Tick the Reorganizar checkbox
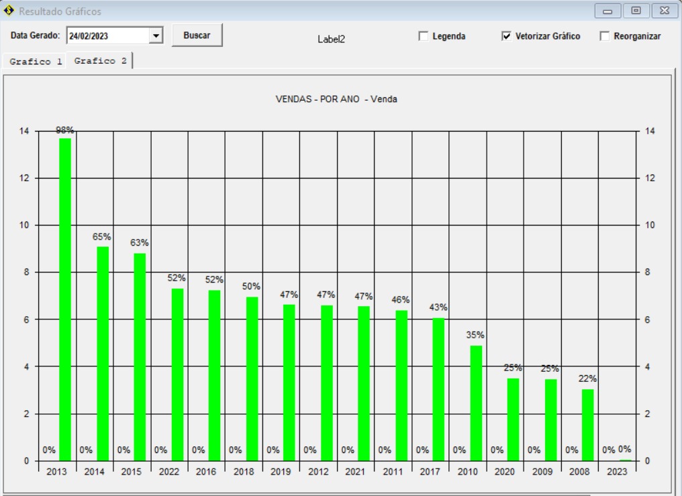Screen dimensions: 682x496 [604, 36]
